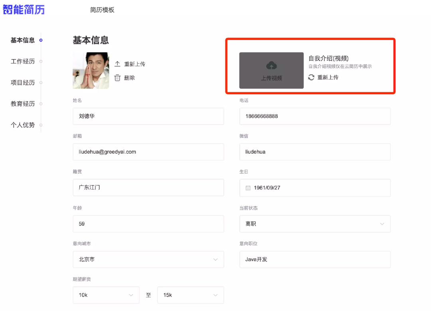Select the 基本信息 sidebar dot marker
431x311 pixels.
click(x=41, y=40)
